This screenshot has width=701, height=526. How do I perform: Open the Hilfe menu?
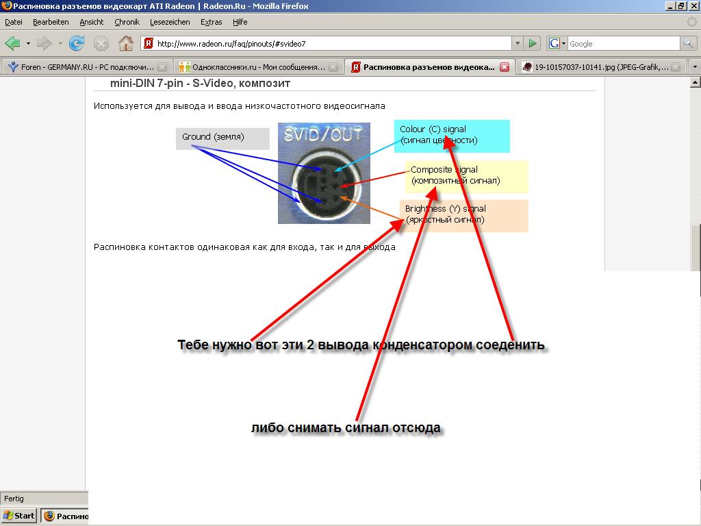pos(240,22)
